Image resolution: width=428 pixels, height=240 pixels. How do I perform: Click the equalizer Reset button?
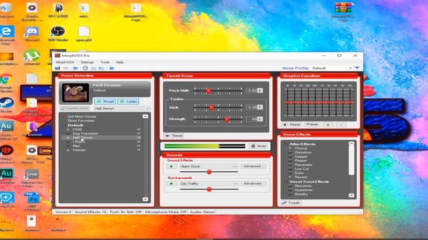[292, 125]
